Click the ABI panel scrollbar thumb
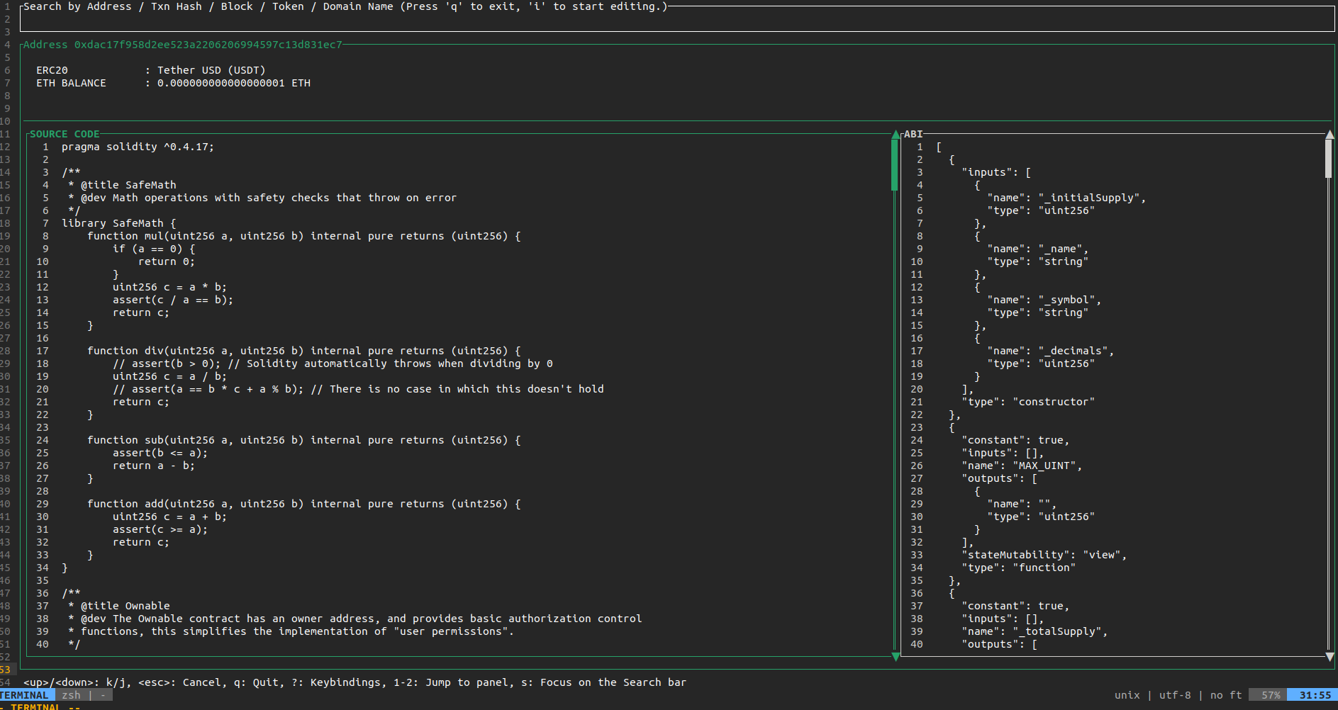Screen dimensions: 1338x710 [1328, 159]
